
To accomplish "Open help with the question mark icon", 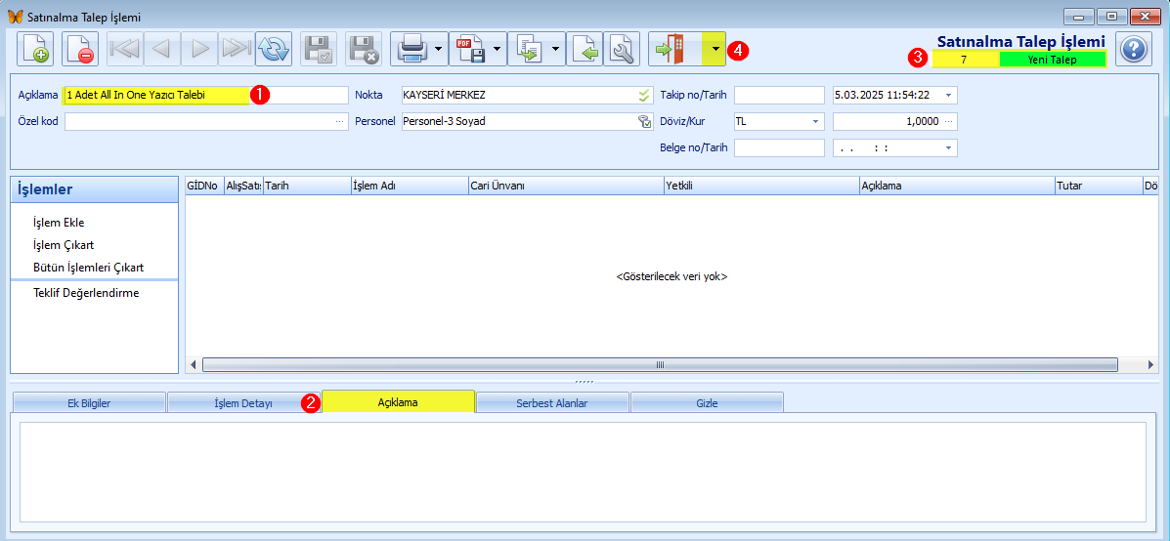I will (x=1134, y=49).
